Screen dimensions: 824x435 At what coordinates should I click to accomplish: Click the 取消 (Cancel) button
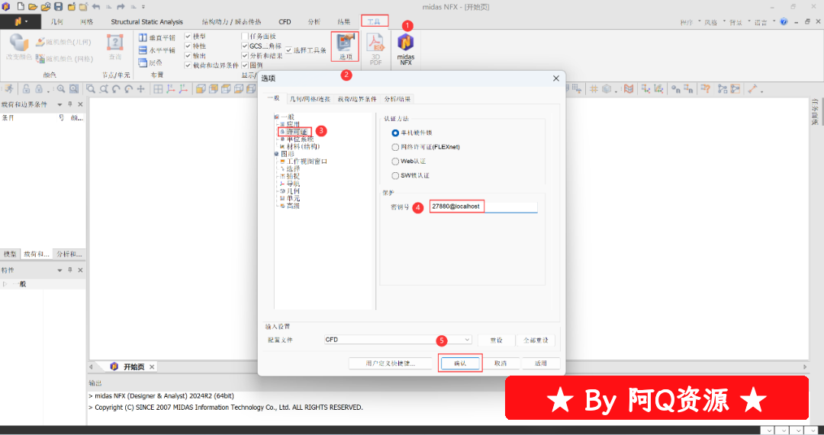501,363
